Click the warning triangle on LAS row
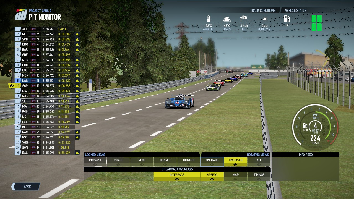This screenshot has width=354, height=199. click(x=77, y=81)
